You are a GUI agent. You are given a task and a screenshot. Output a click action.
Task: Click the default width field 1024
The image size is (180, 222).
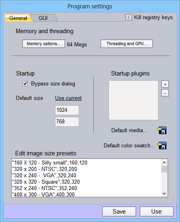point(67,110)
